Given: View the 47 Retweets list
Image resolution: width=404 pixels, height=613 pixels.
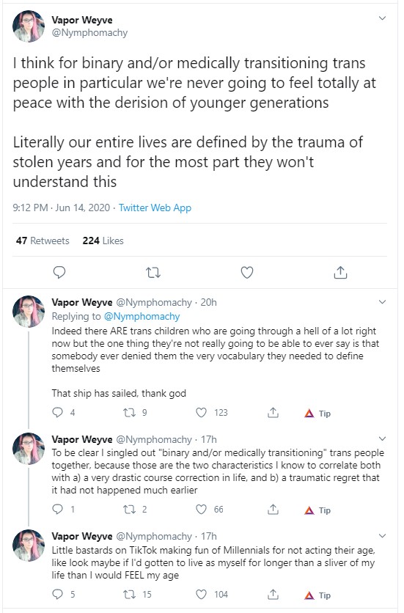Looking at the screenshot, I should [x=43, y=241].
